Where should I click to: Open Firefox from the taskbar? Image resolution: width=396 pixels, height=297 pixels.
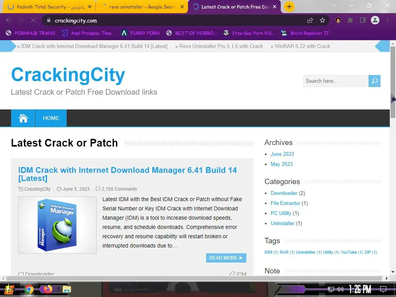(x=48, y=289)
